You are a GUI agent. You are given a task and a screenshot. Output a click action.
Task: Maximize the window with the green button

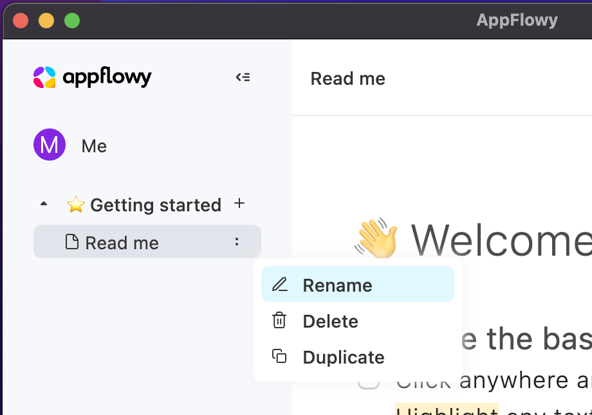[72, 21]
